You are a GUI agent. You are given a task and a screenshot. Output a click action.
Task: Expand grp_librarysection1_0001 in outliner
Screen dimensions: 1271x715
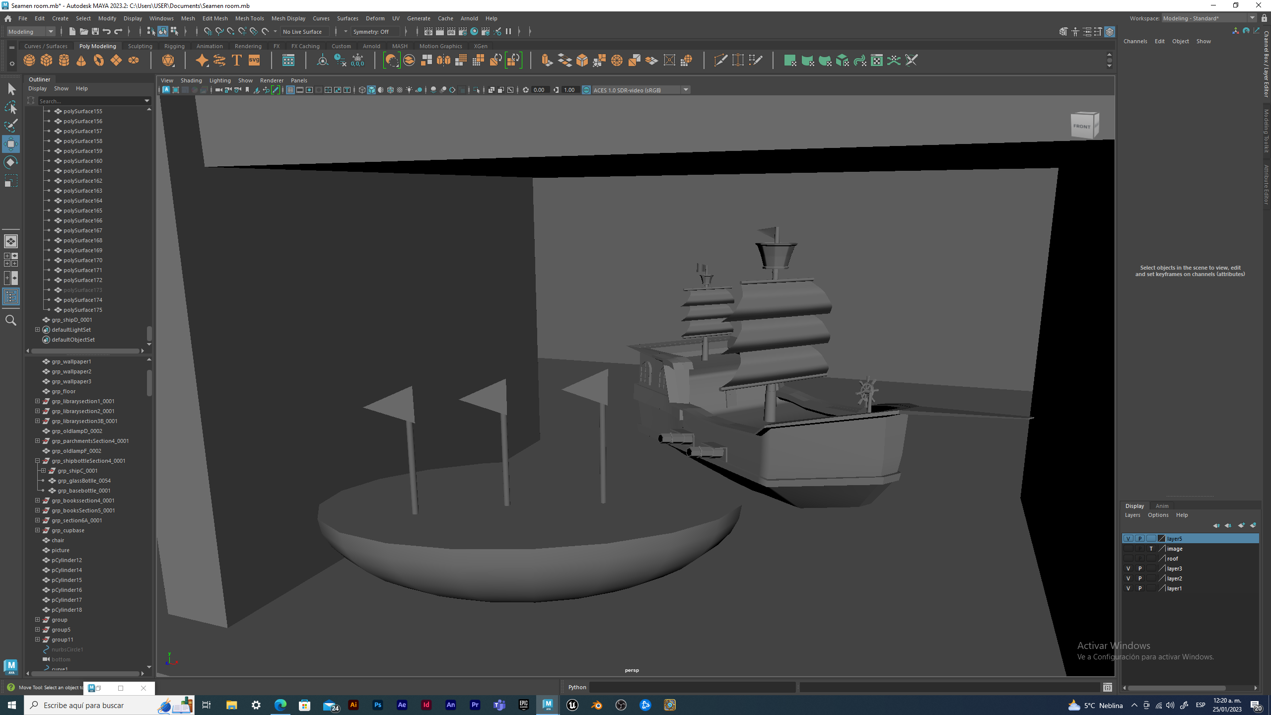coord(38,401)
